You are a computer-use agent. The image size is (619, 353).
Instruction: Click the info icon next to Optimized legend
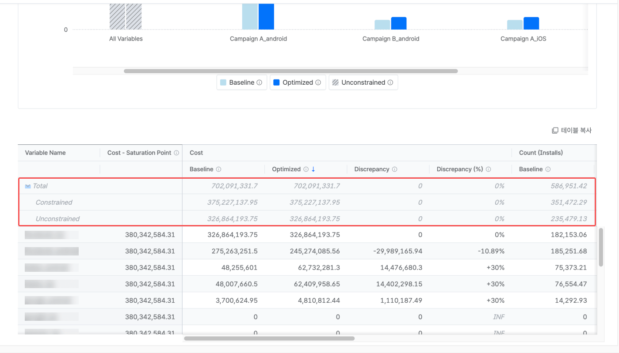pos(318,83)
